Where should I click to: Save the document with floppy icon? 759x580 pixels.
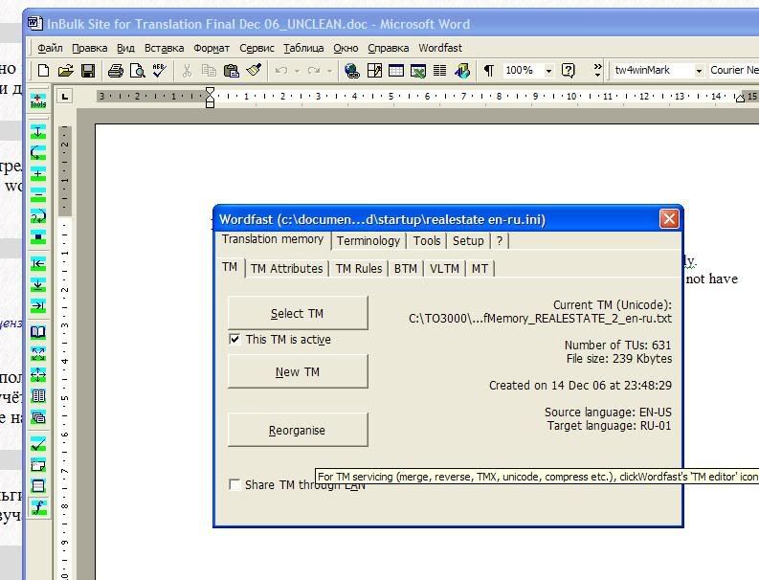coord(88,71)
